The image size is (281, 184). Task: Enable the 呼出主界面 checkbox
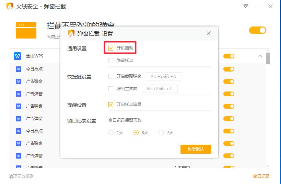(x=111, y=89)
